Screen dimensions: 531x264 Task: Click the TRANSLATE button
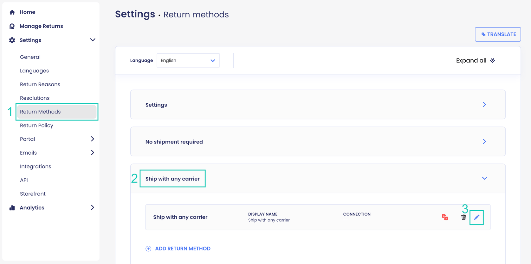pos(498,34)
